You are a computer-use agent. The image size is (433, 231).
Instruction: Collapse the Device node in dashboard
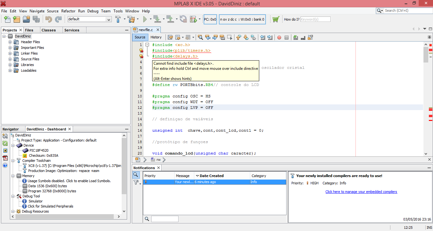[x=13, y=145]
